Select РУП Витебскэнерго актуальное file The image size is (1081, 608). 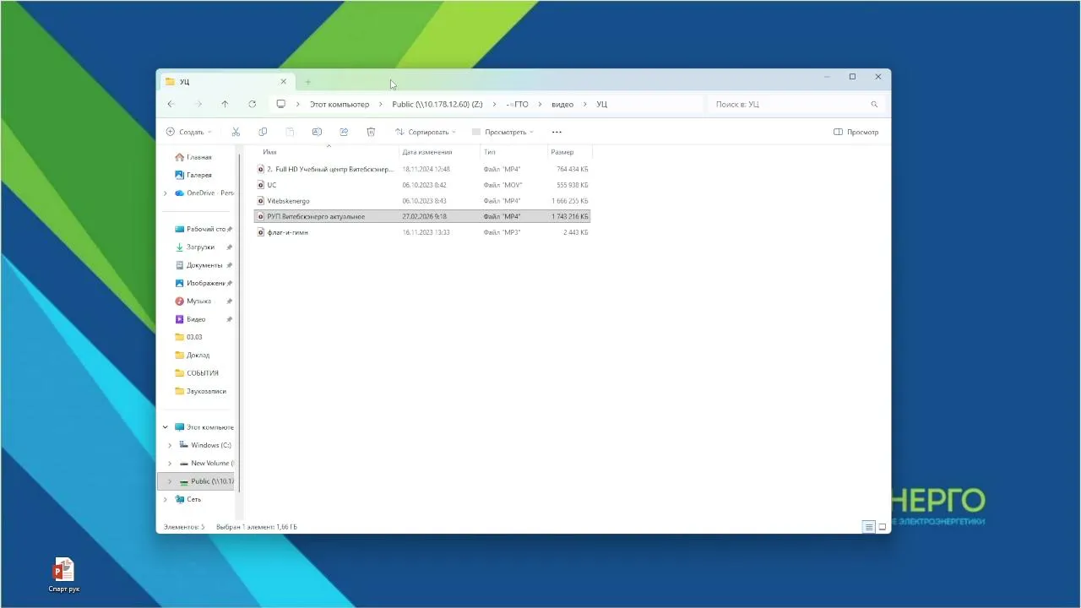(422, 216)
